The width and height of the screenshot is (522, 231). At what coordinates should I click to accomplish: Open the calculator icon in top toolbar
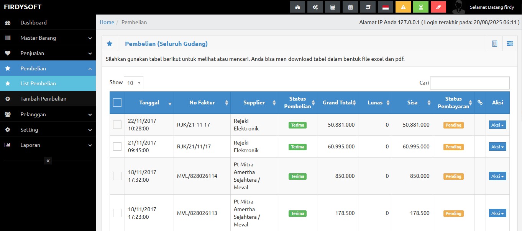coord(332,7)
